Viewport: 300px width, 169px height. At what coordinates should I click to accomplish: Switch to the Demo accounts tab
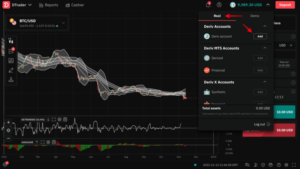255,16
